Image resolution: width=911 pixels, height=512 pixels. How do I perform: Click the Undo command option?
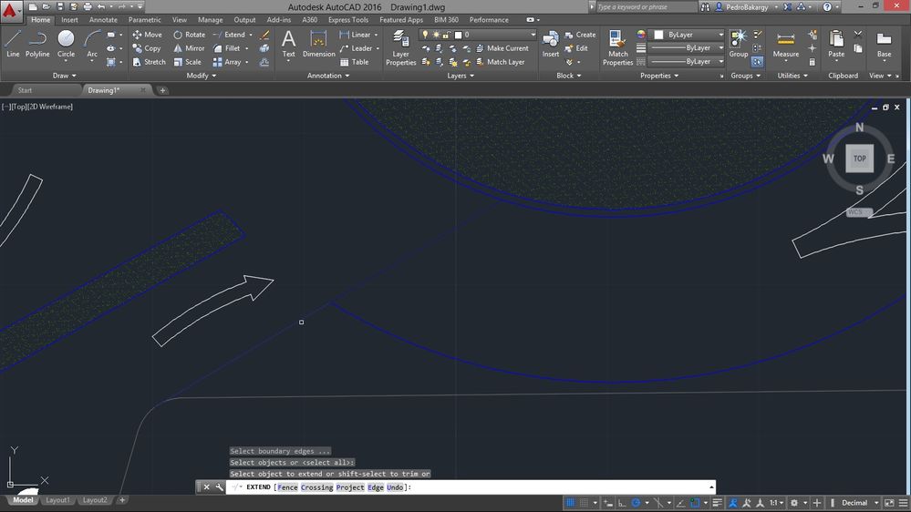tap(395, 487)
